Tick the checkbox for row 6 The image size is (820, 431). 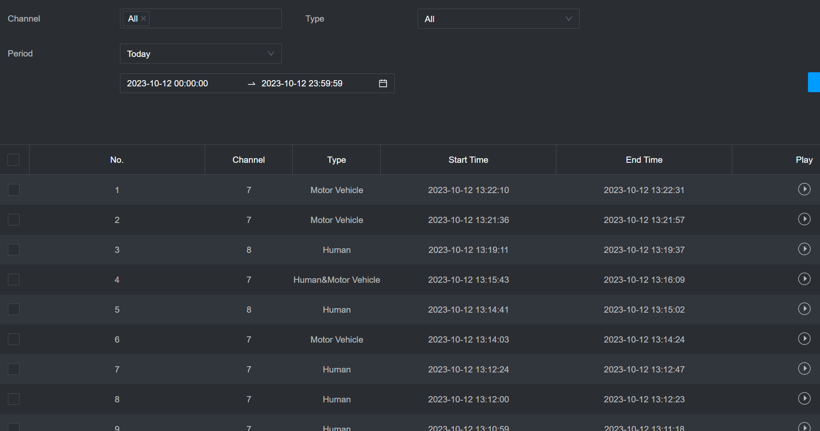tap(14, 339)
